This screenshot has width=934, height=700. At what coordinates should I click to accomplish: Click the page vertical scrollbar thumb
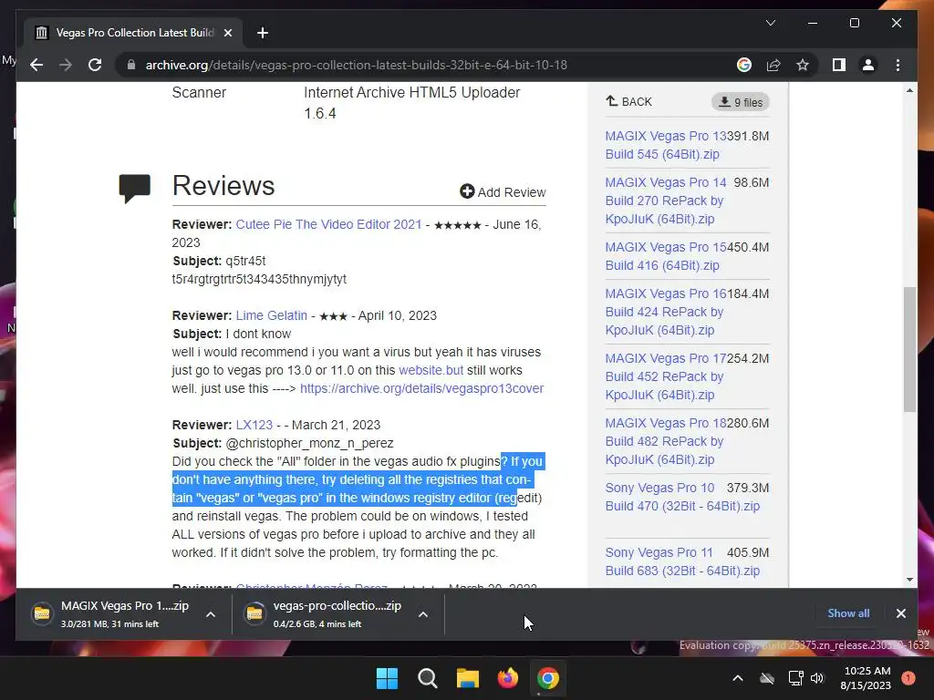909,349
